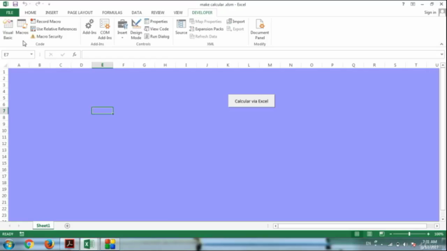This screenshot has width=447, height=251.
Task: Click the macro recording status bar icon
Action: (22, 234)
